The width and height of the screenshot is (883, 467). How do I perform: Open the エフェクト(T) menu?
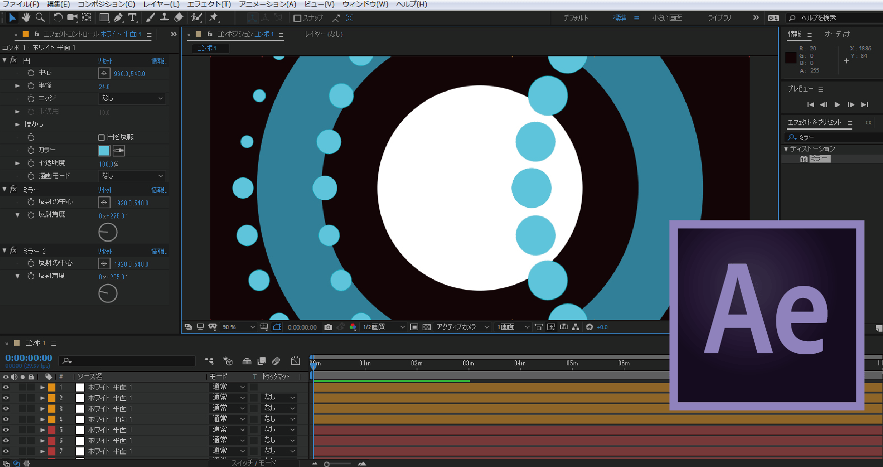tap(209, 4)
